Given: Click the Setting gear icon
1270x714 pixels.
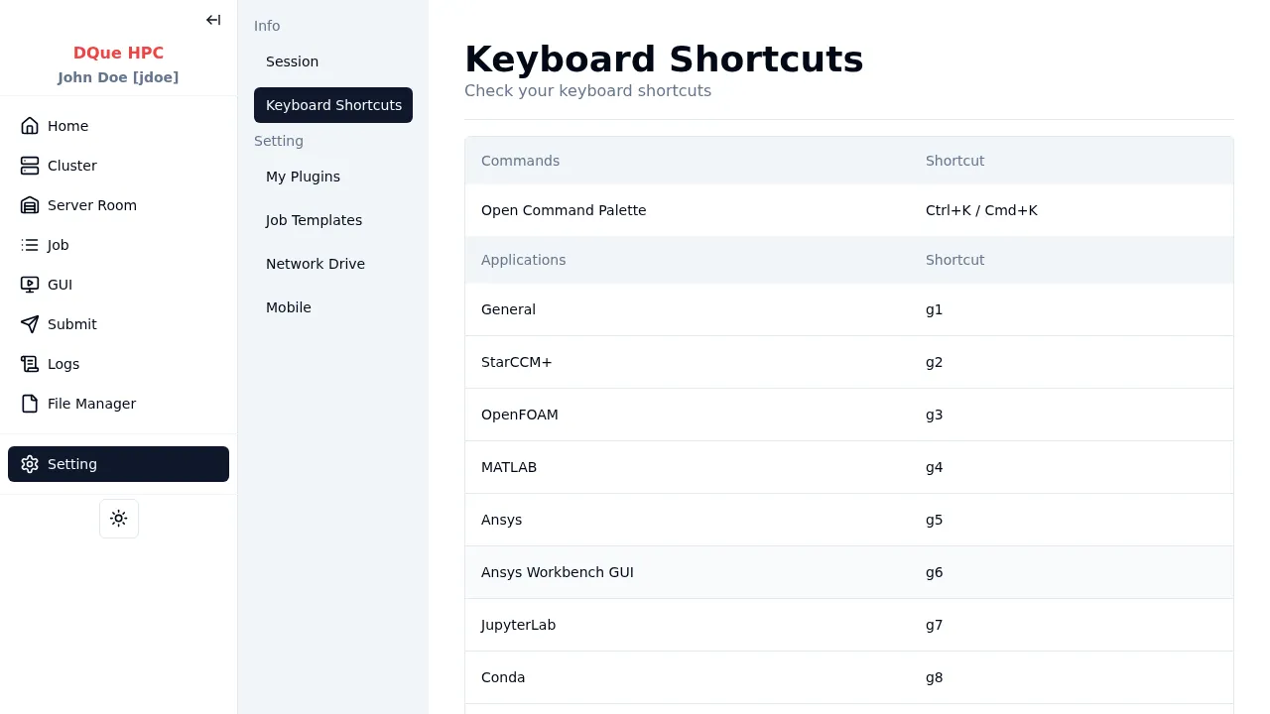Looking at the screenshot, I should (30, 464).
